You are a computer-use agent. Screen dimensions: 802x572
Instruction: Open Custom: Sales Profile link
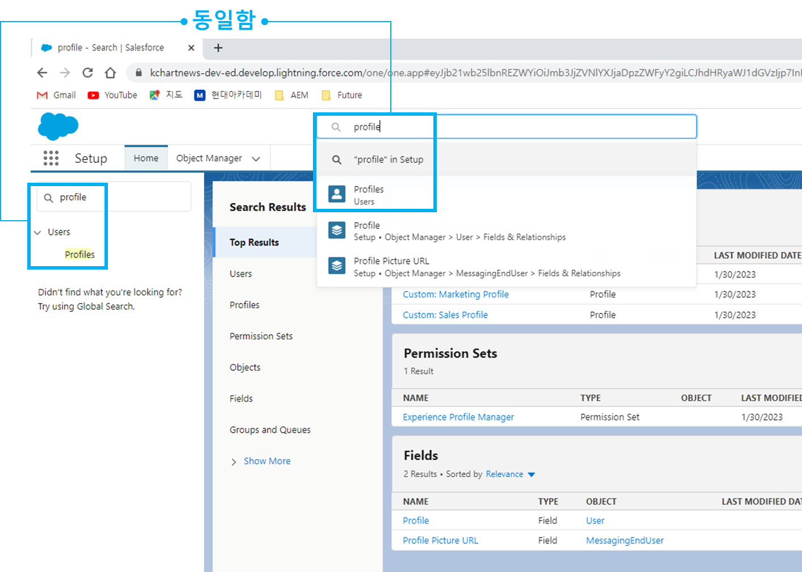click(x=445, y=314)
